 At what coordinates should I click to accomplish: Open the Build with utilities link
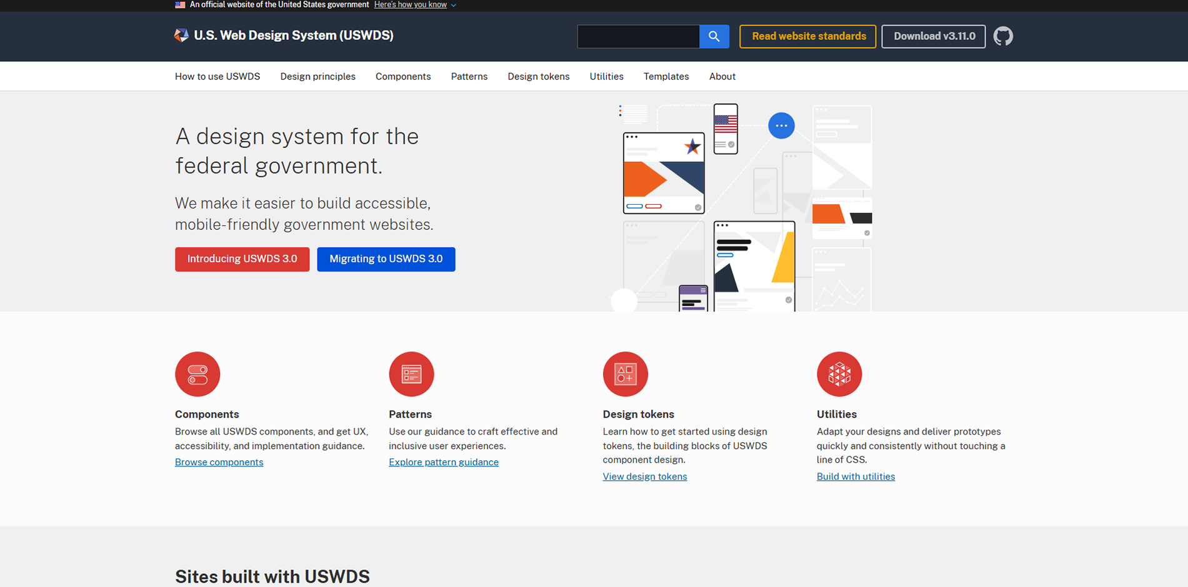(x=856, y=476)
